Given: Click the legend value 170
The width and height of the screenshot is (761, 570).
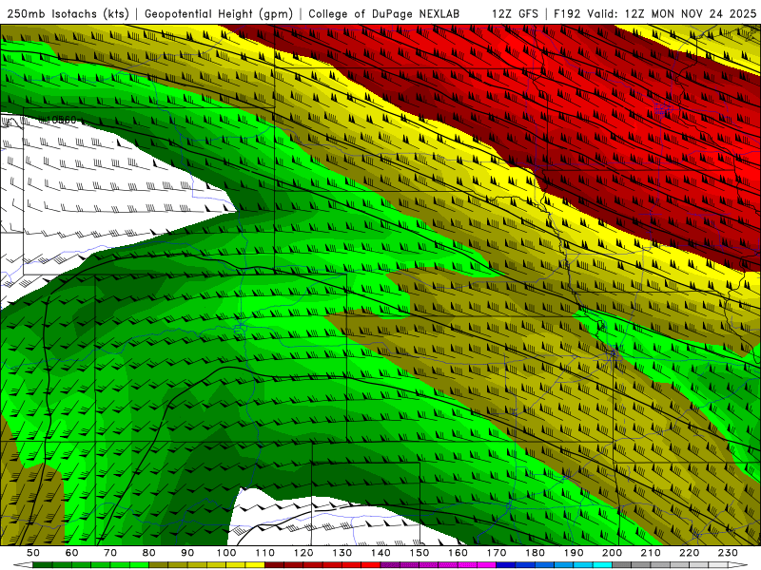Looking at the screenshot, I should click(x=497, y=553).
